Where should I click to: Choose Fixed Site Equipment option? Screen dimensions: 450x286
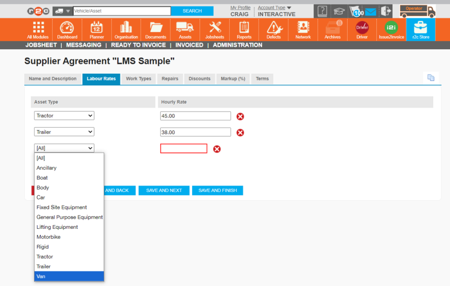[69, 207]
